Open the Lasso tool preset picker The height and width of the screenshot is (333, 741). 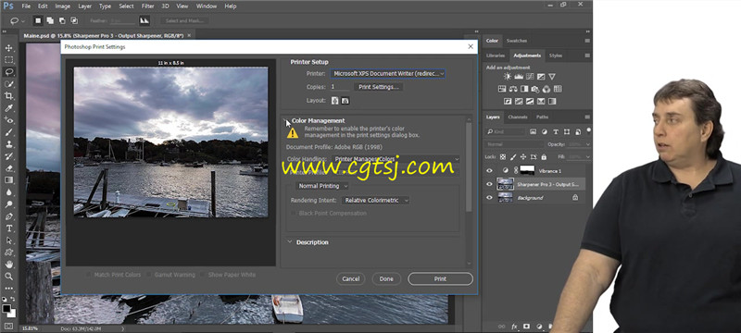pyautogui.click(x=17, y=20)
